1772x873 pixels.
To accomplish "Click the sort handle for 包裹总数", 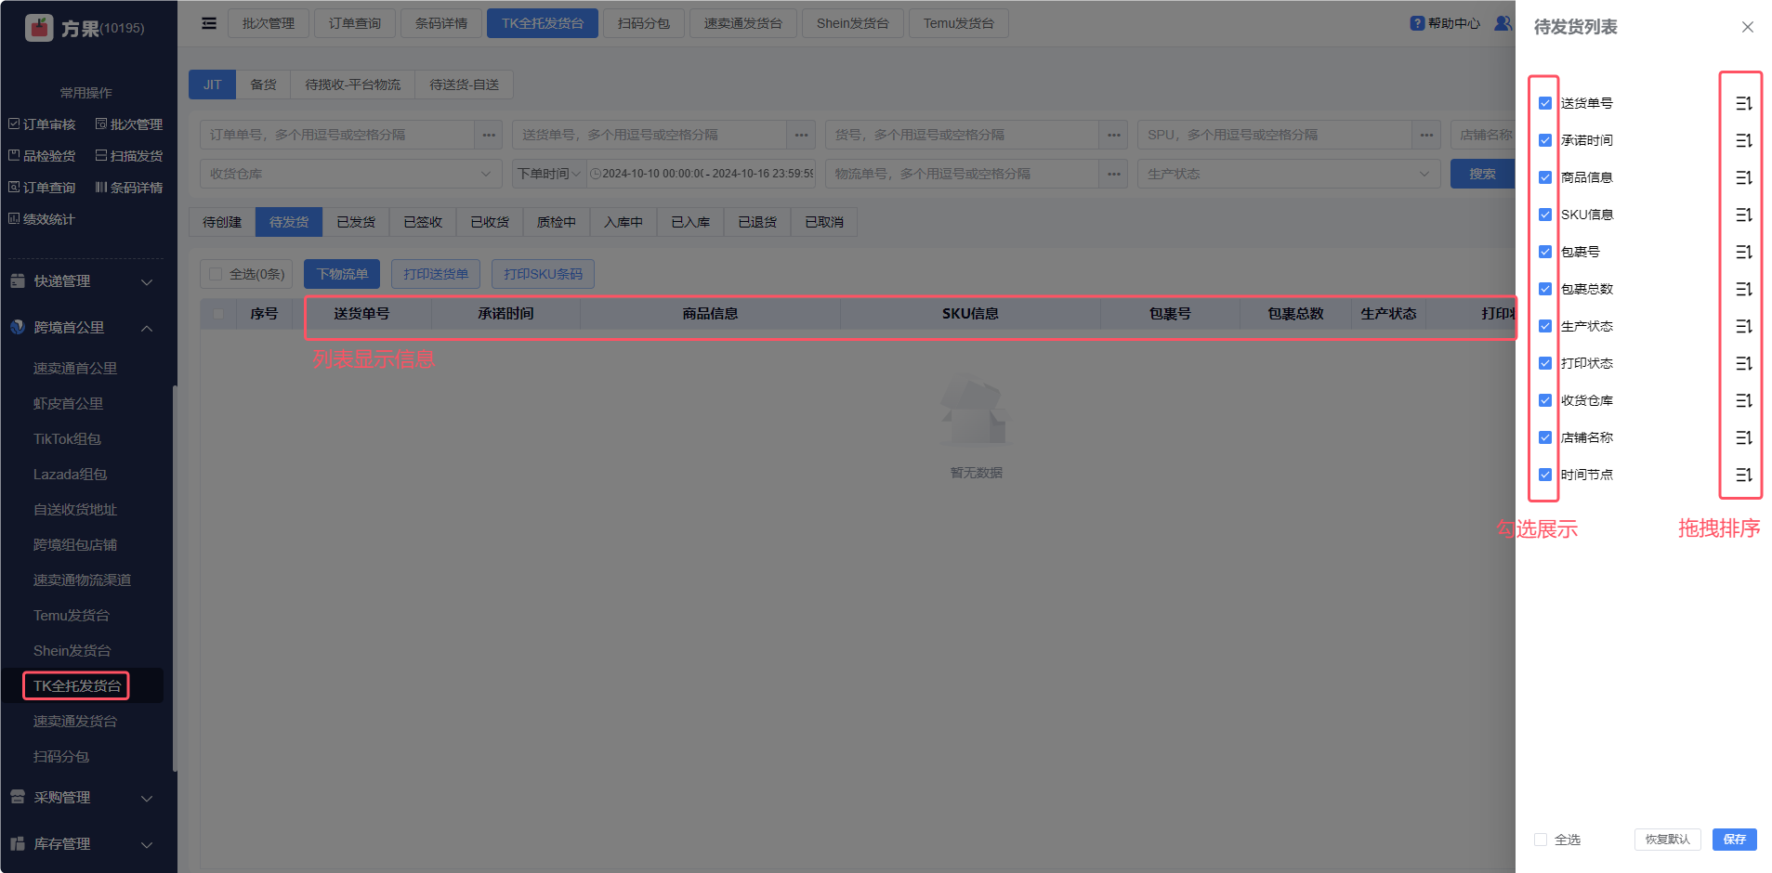I will (1744, 289).
